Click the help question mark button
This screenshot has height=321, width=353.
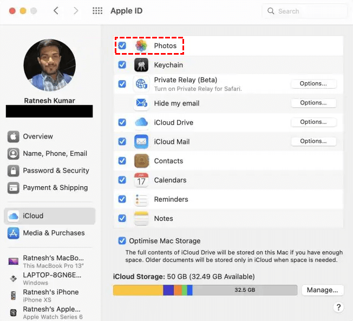pos(338,307)
